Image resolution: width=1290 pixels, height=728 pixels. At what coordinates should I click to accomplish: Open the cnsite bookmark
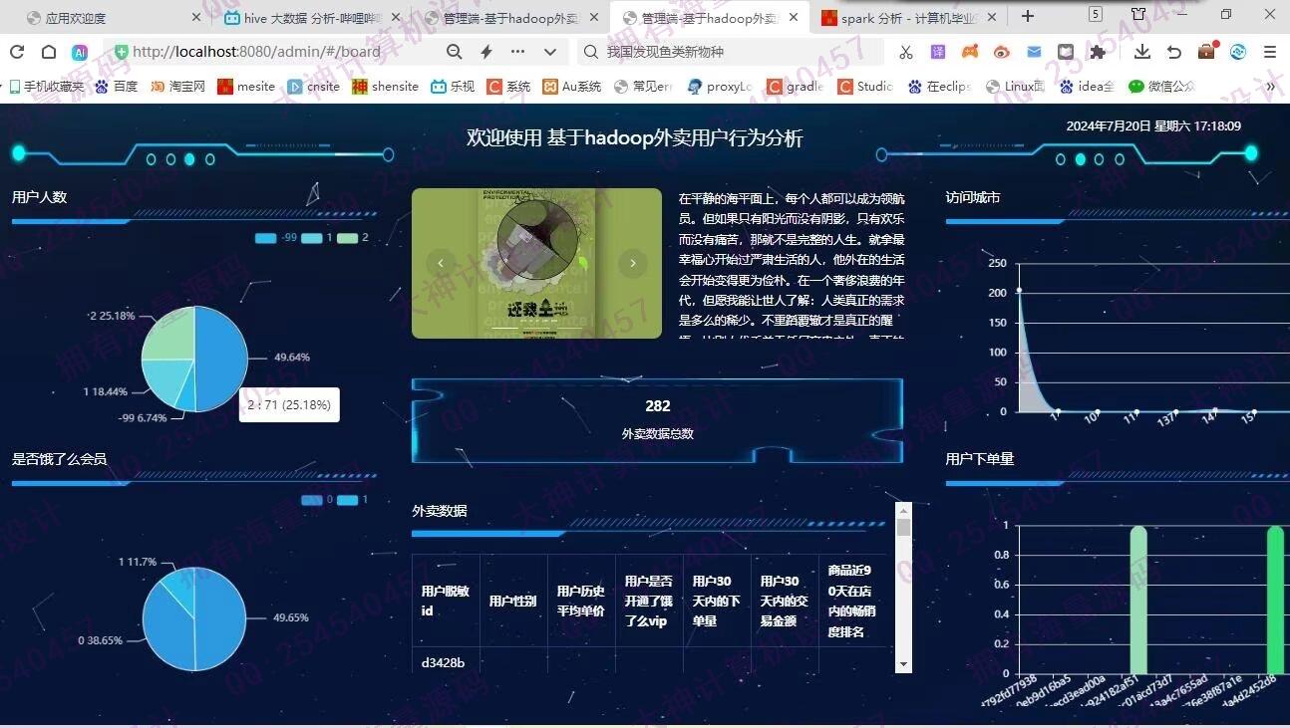pyautogui.click(x=314, y=87)
